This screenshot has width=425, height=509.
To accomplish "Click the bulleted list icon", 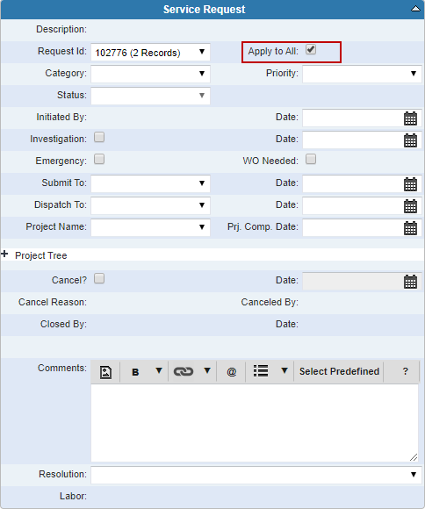I will (x=261, y=370).
